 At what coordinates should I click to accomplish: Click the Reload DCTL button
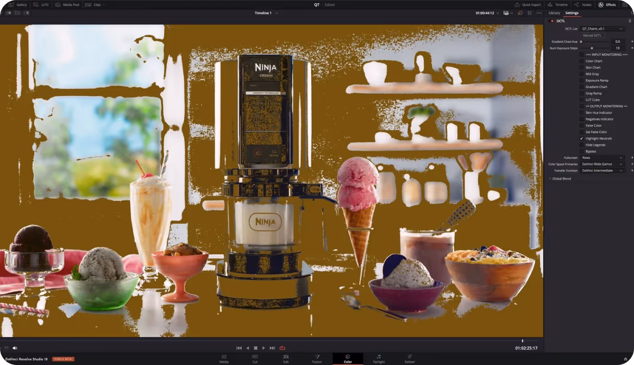[592, 35]
